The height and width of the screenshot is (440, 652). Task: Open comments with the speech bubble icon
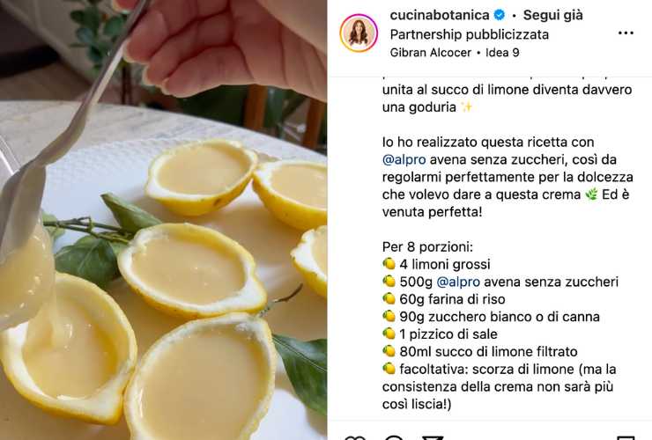pyautogui.click(x=394, y=437)
